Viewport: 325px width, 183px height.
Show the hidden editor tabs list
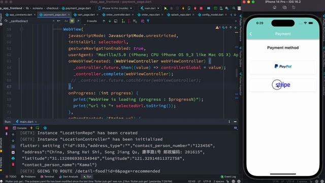235,15
